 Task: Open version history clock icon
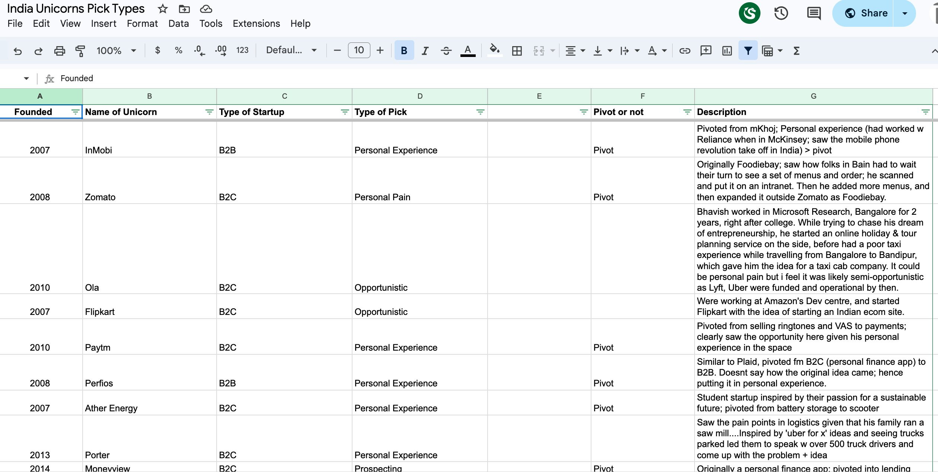tap(781, 13)
